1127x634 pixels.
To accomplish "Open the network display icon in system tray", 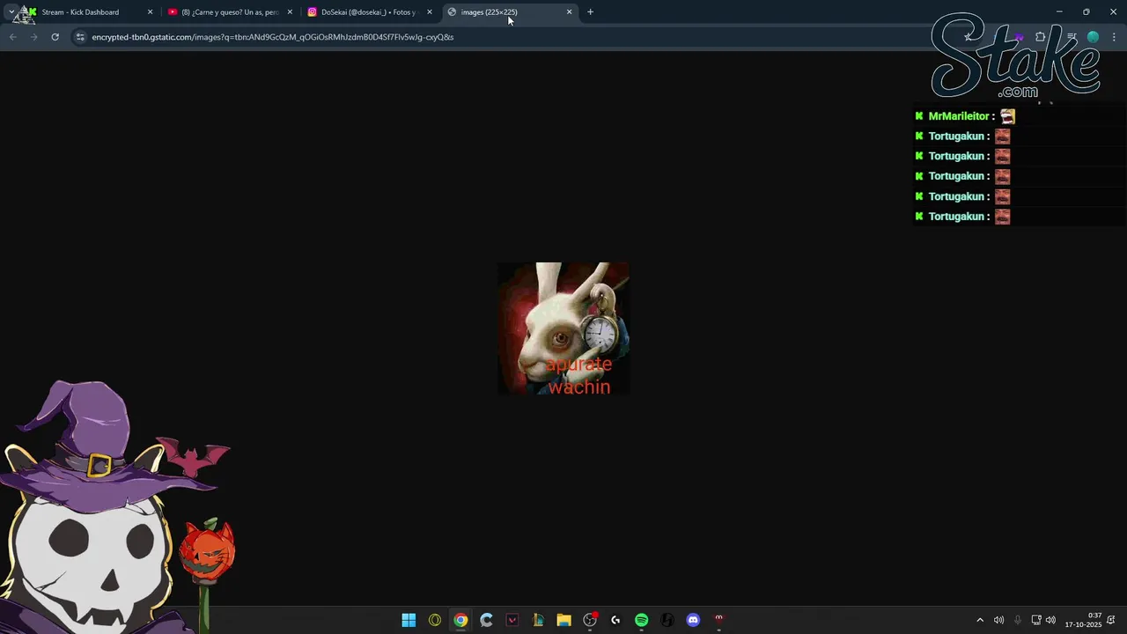I will pyautogui.click(x=1036, y=620).
